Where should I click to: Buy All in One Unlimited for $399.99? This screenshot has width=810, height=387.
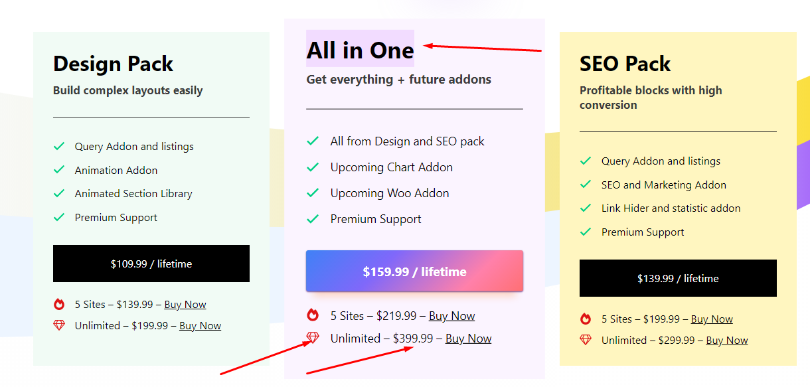coord(469,339)
